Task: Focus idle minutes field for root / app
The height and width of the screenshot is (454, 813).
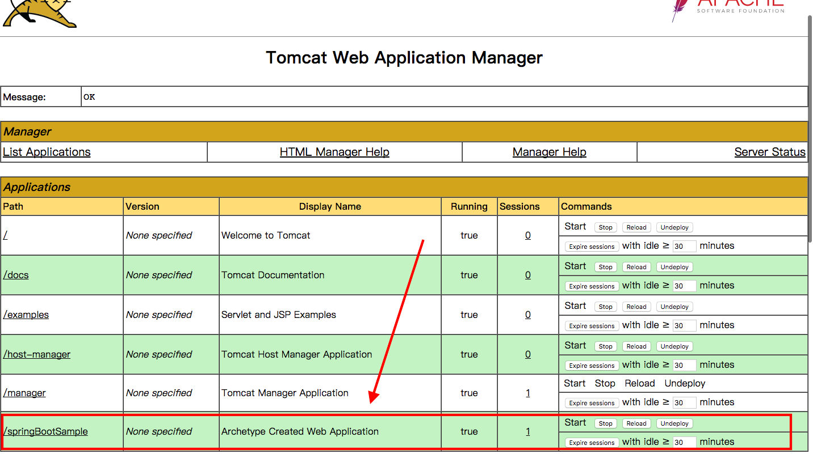Action: point(684,247)
